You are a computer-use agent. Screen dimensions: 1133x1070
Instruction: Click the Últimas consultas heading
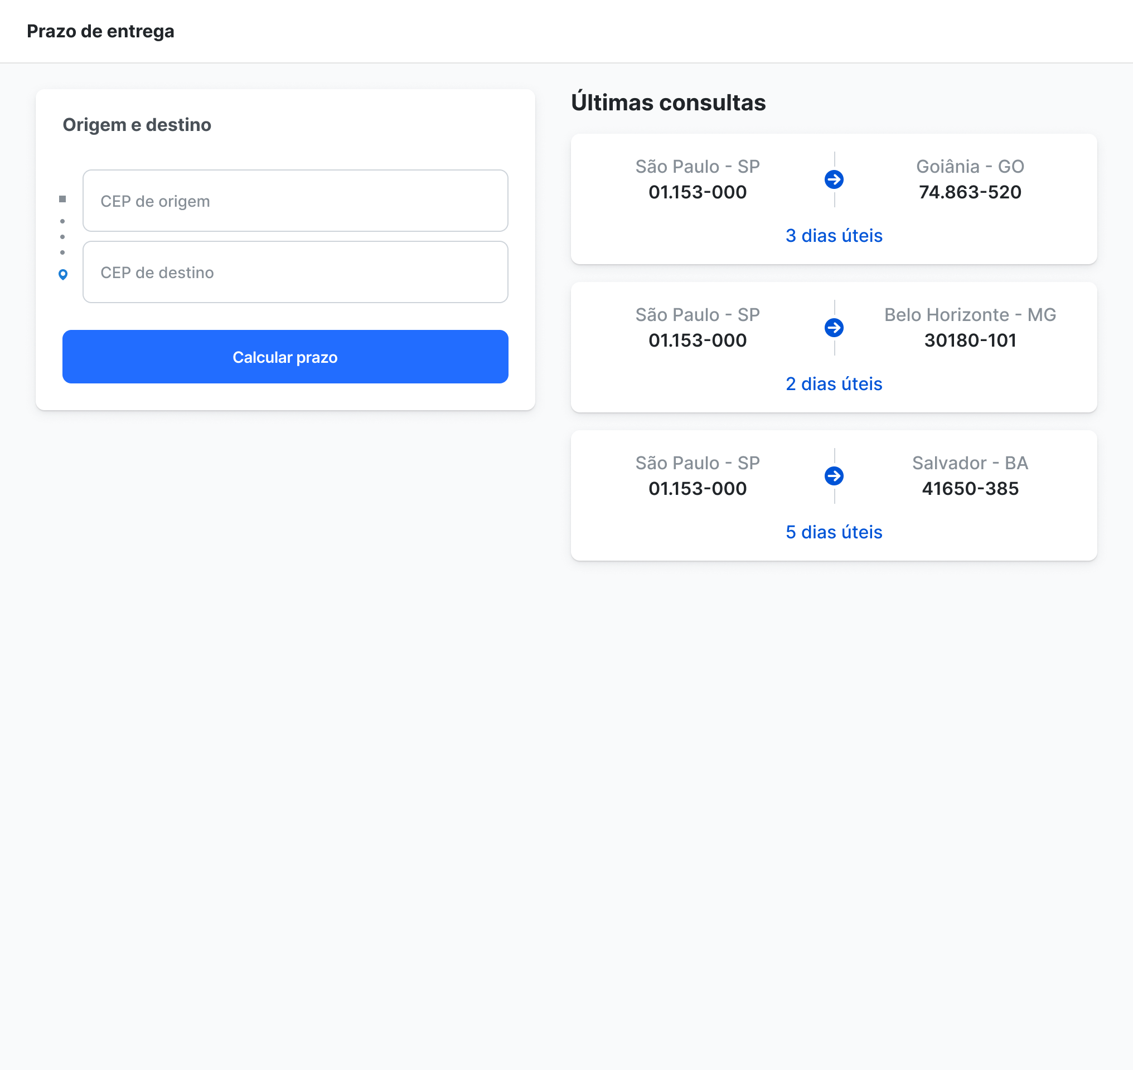(668, 103)
